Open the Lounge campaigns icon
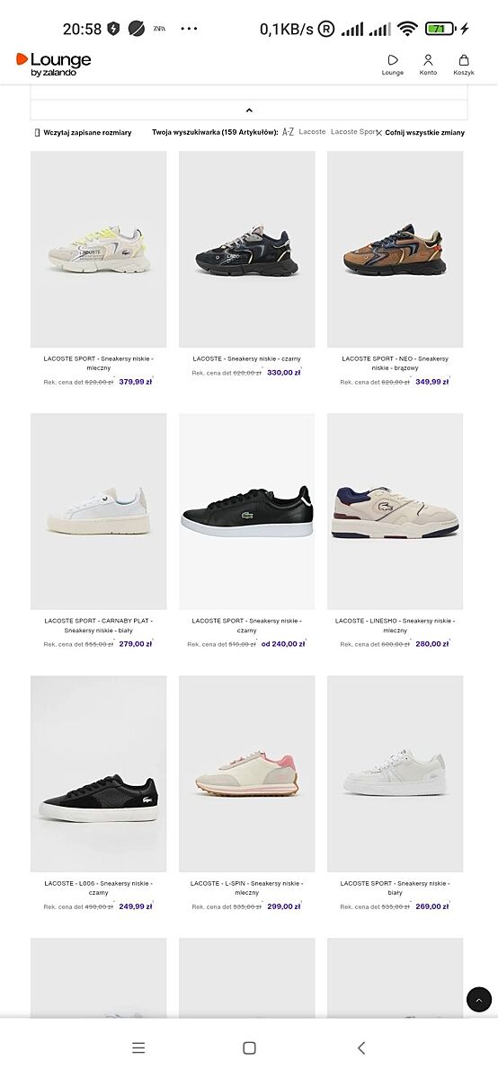This screenshot has height=1078, width=498. (x=393, y=65)
